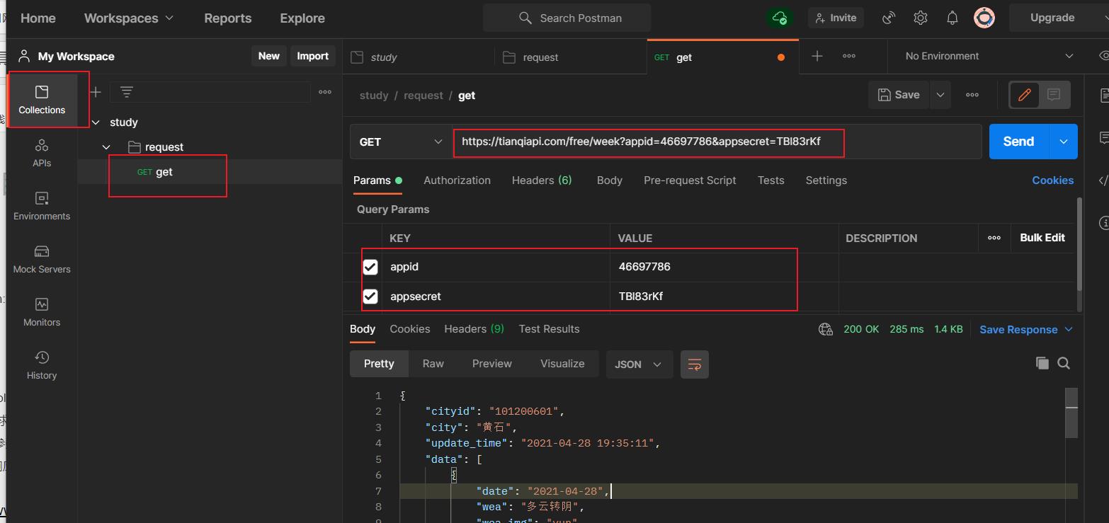1109x523 pixels.
Task: Click the environment quick look eye icon
Action: tap(1103, 56)
